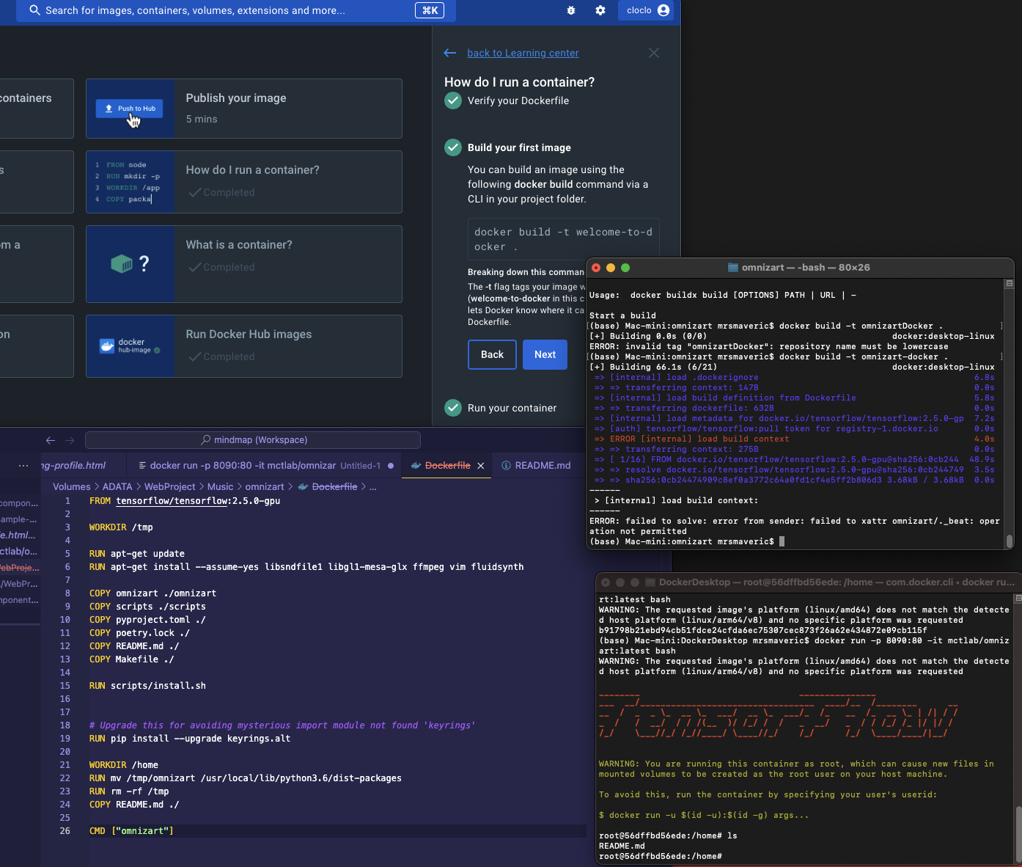Switch to the README.md editor tab

click(x=542, y=465)
